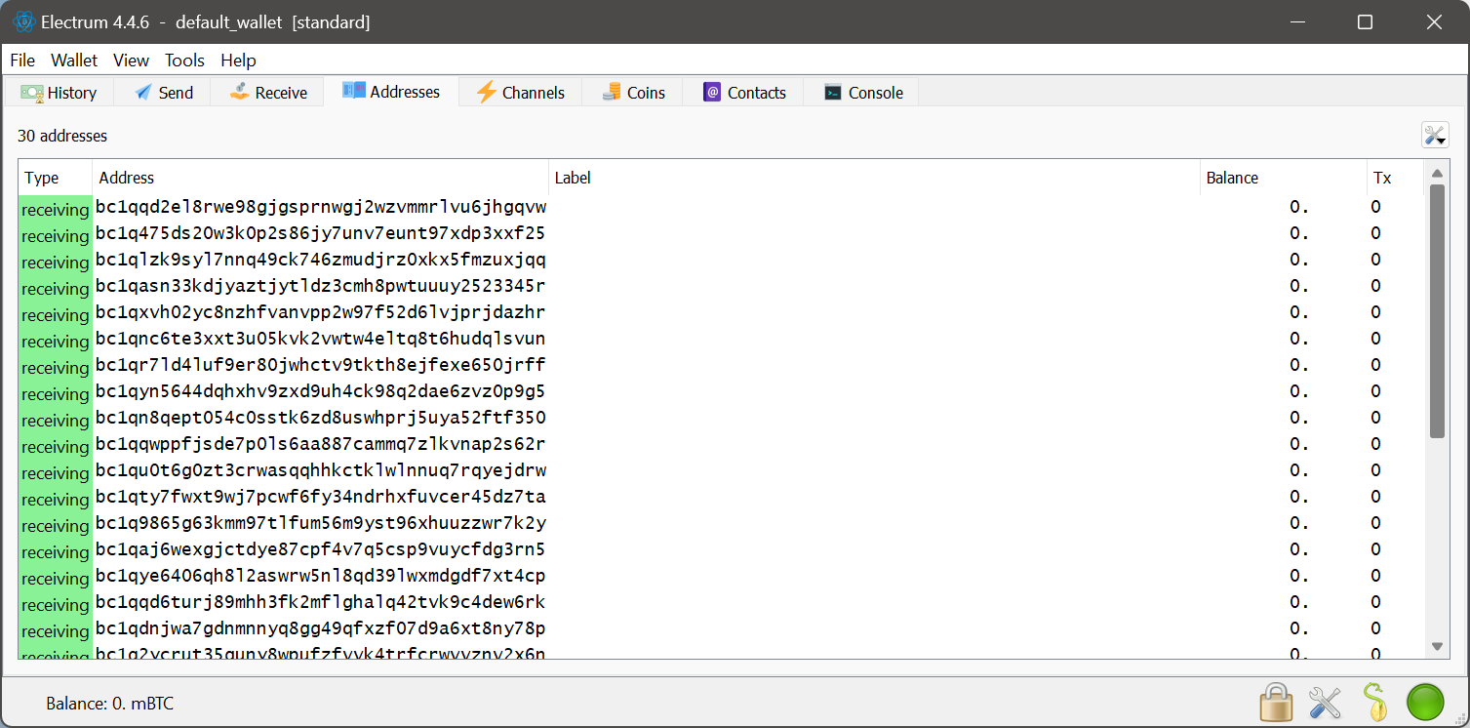This screenshot has width=1470, height=728.
Task: Click the balance value for address bc1q475ds
Action: coord(1299,233)
